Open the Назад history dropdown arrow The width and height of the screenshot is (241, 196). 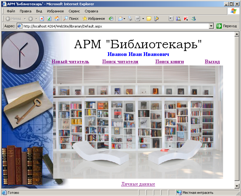pos(25,19)
